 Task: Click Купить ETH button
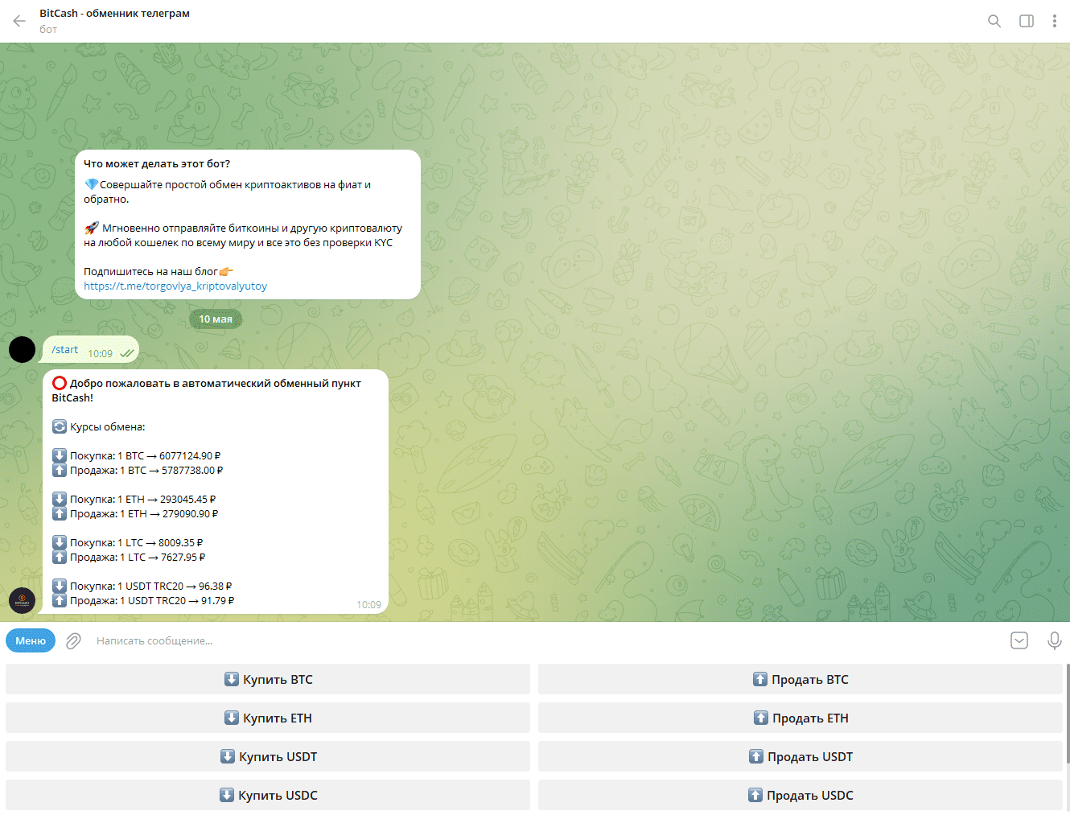pyautogui.click(x=268, y=718)
